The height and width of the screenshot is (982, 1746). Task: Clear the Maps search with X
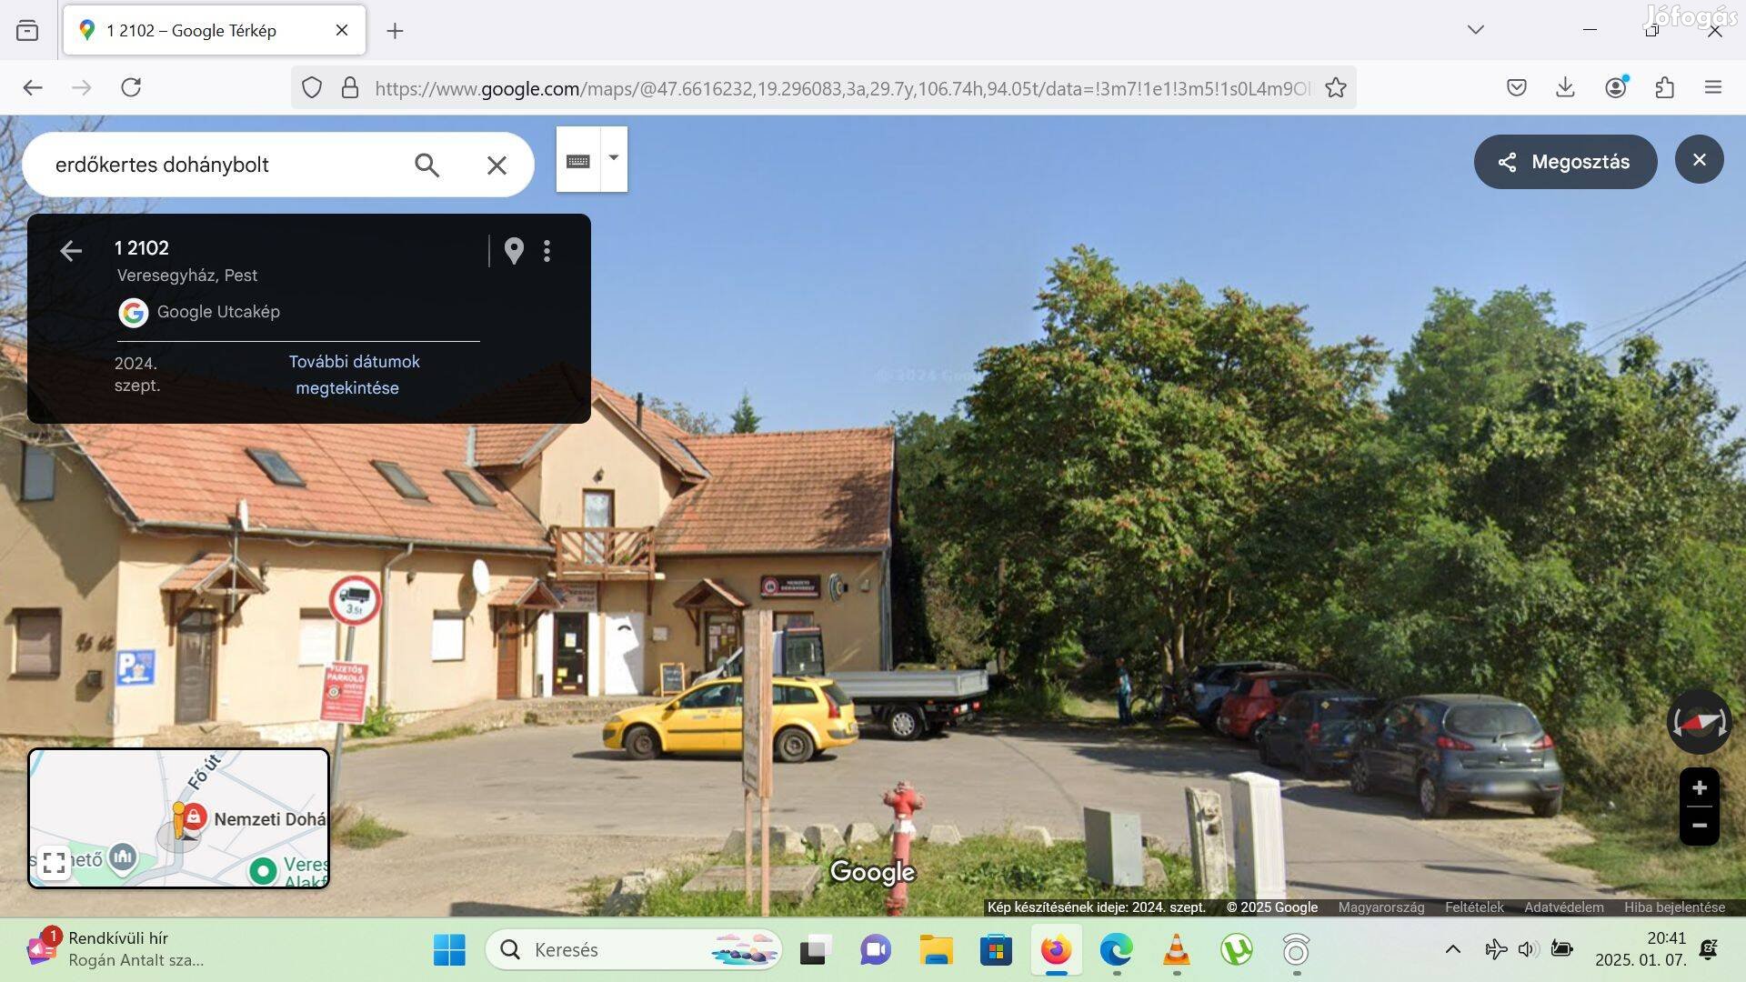coord(497,165)
